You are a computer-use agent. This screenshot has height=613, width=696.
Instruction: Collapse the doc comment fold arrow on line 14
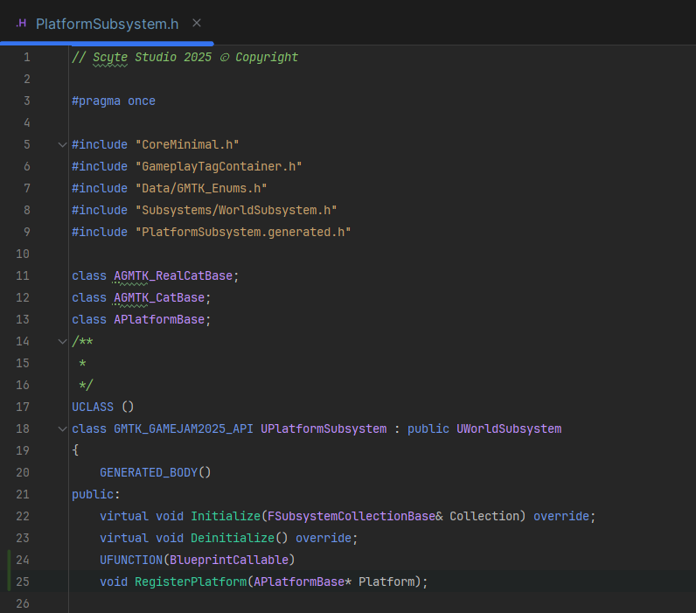[x=63, y=341]
